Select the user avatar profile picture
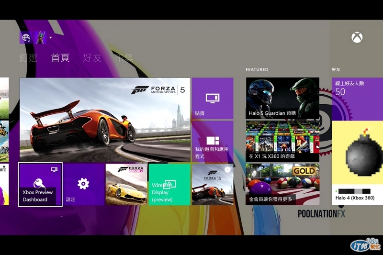 40,38
